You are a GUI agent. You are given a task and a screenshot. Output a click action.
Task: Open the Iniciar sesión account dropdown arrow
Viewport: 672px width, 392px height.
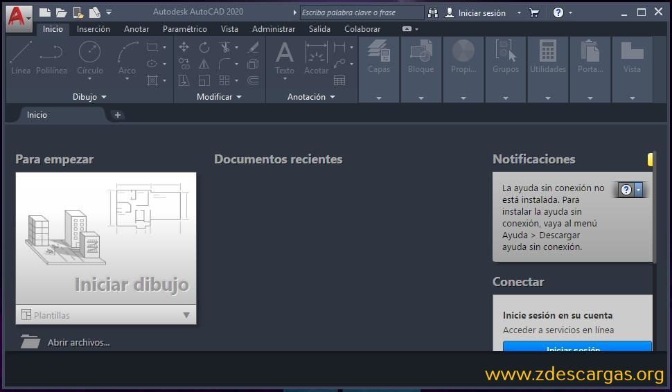[x=519, y=13]
